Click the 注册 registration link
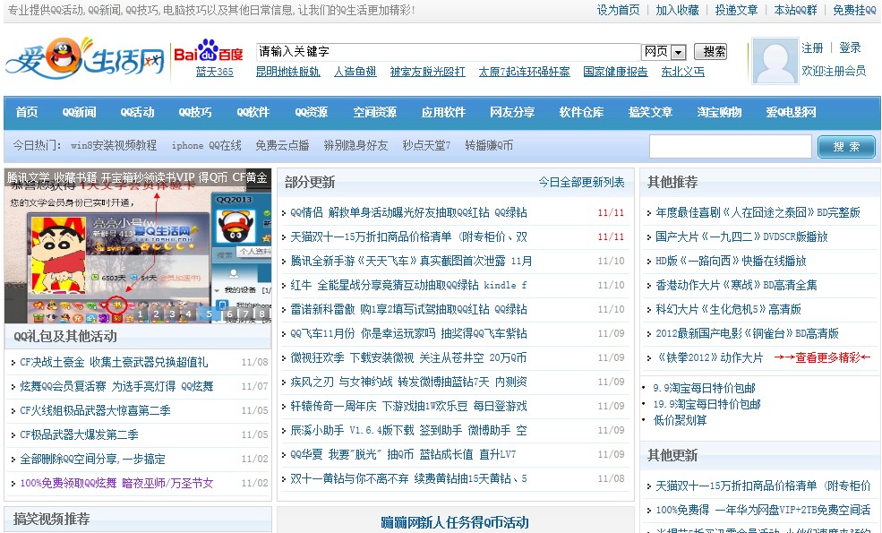This screenshot has height=533, width=882. point(811,47)
